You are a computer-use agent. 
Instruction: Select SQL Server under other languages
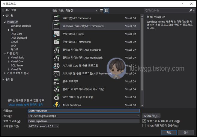tap(17, 65)
